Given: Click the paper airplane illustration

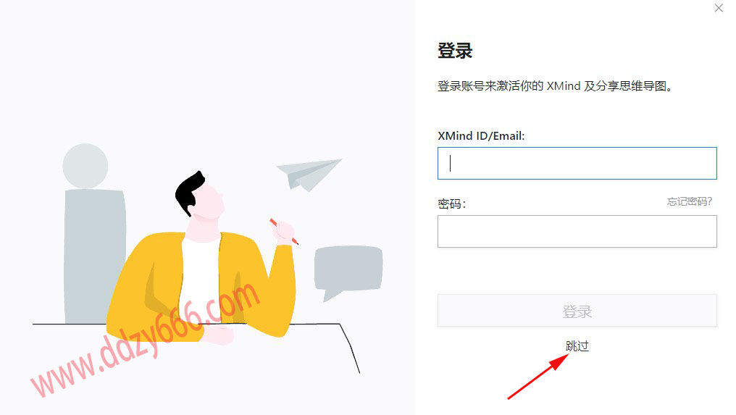Looking at the screenshot, I should tap(309, 174).
